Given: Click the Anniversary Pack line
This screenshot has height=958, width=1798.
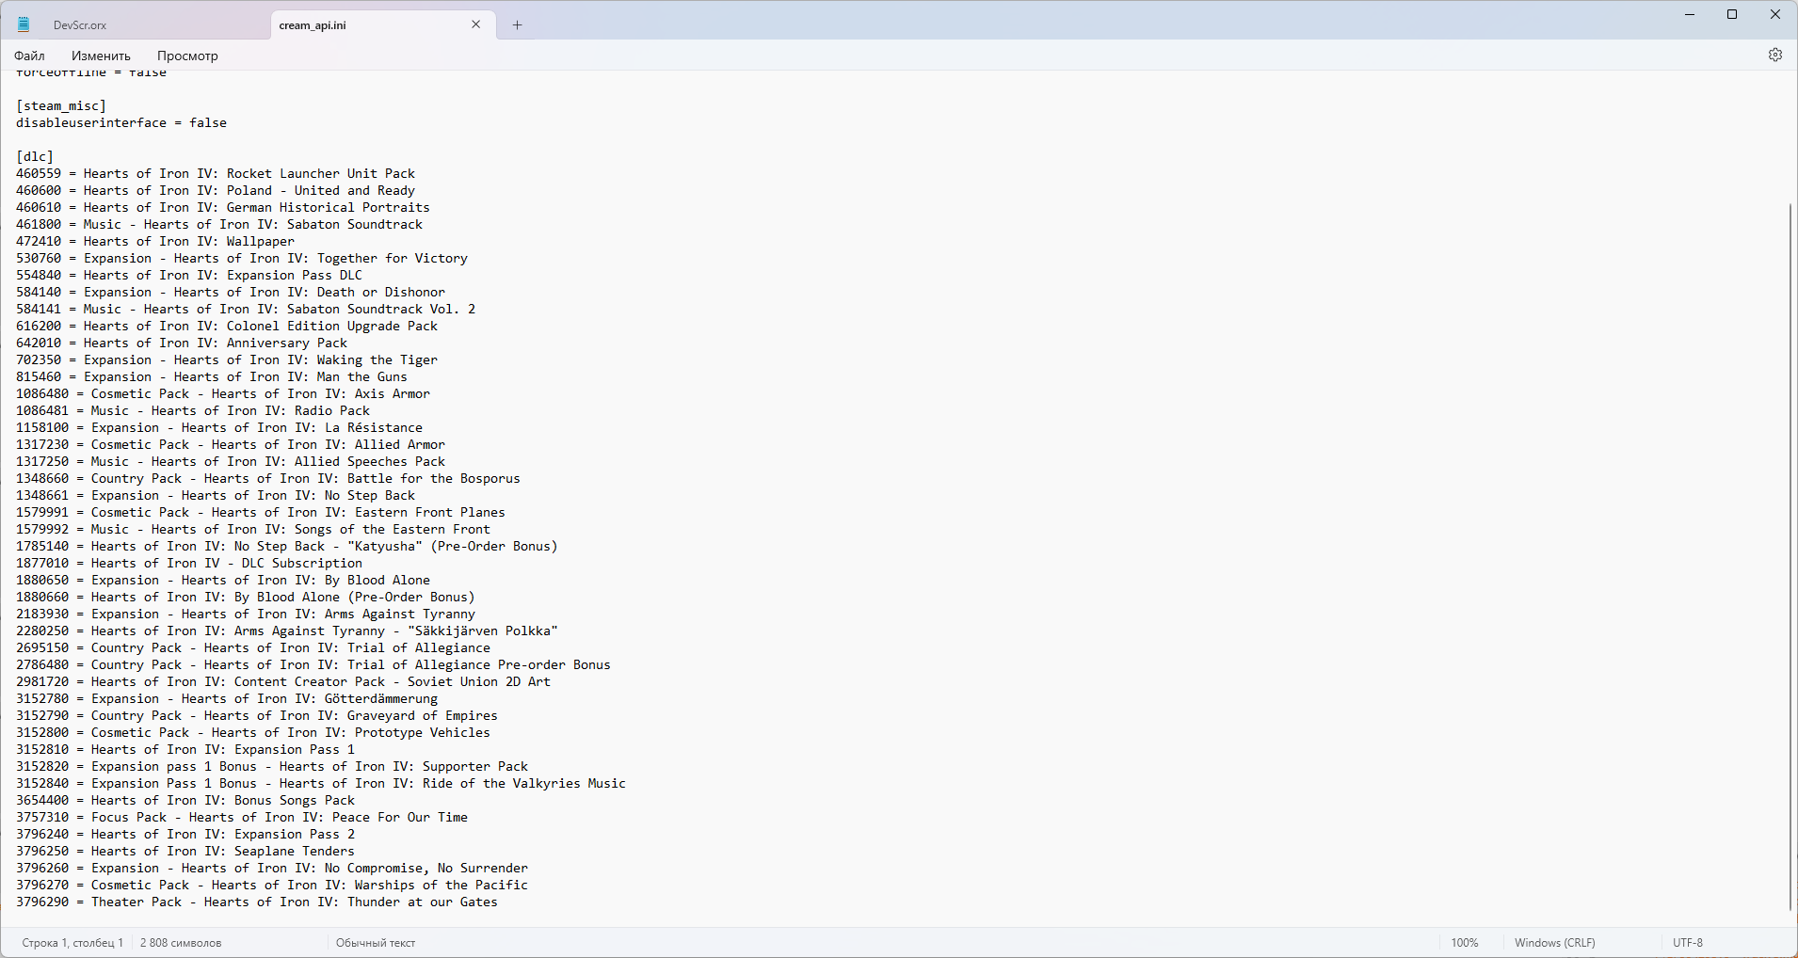Looking at the screenshot, I should [x=182, y=343].
